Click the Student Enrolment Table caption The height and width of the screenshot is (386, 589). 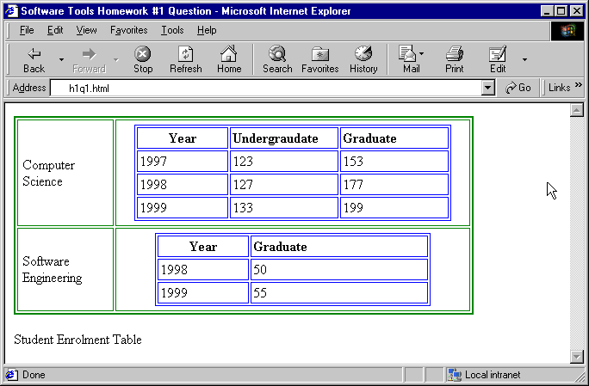coord(77,340)
